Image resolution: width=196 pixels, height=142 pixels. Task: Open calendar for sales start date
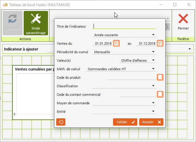pyautogui.click(x=116, y=43)
